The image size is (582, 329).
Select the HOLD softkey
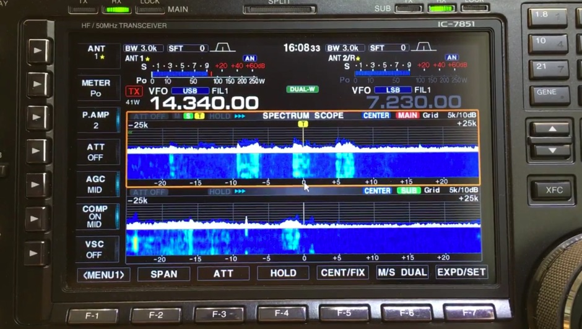pyautogui.click(x=283, y=273)
